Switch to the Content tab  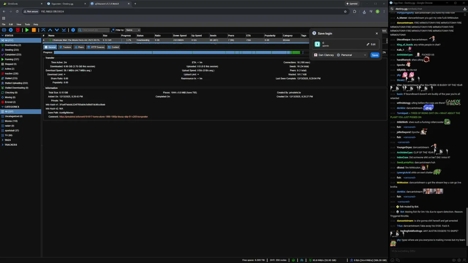[113, 47]
